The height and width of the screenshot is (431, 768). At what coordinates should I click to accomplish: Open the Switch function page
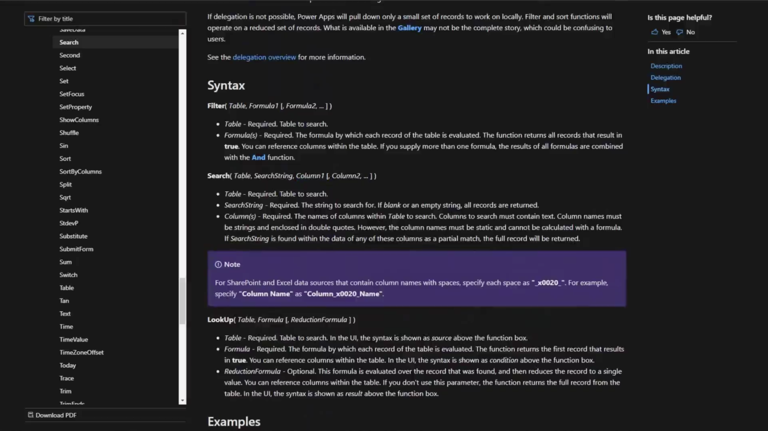(x=69, y=275)
